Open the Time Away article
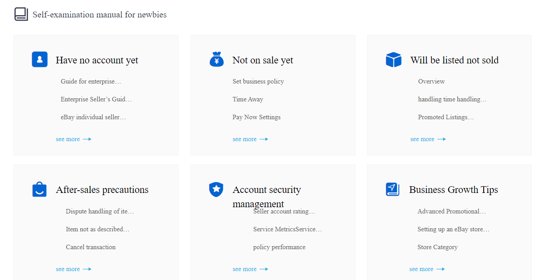Screen dimensions: 539x280 (x=248, y=99)
